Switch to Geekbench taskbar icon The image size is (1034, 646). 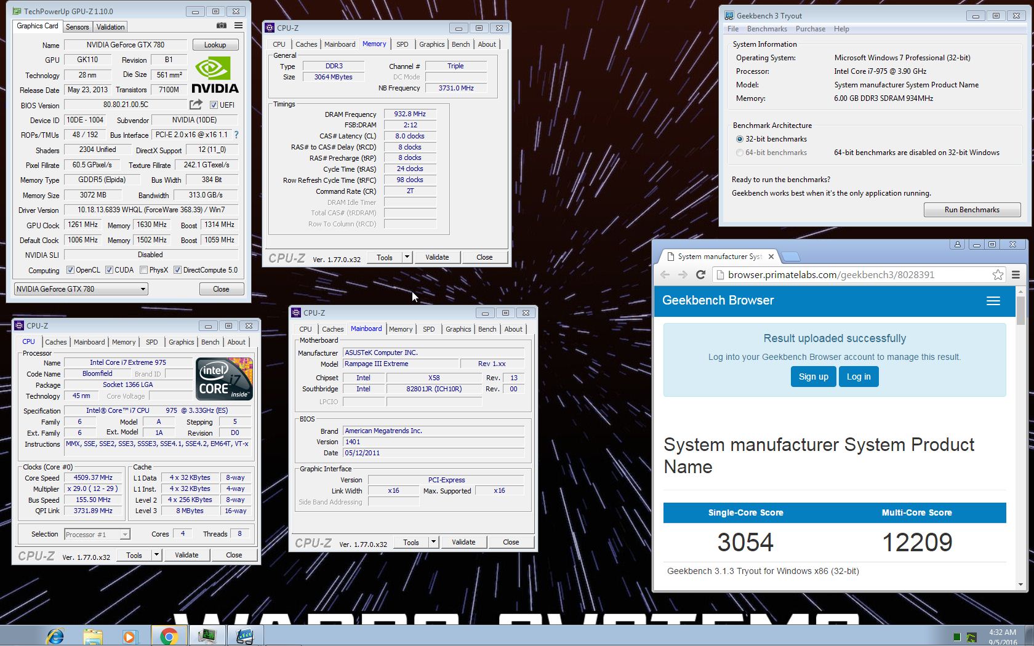point(245,636)
